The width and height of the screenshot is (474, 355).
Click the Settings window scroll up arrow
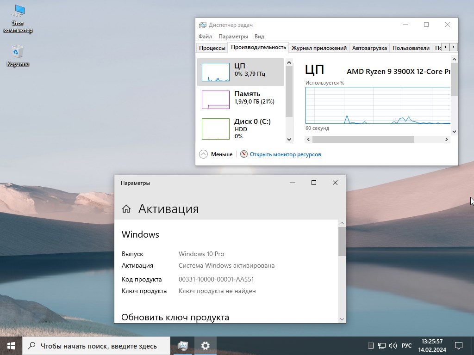coord(342,223)
